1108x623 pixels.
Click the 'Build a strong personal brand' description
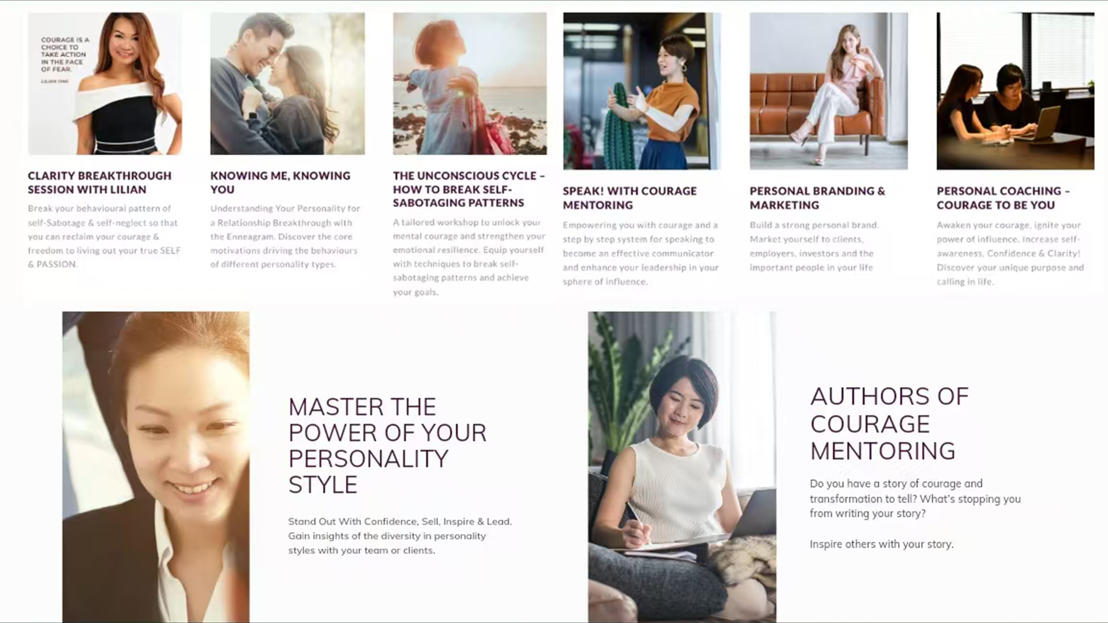pyautogui.click(x=814, y=246)
